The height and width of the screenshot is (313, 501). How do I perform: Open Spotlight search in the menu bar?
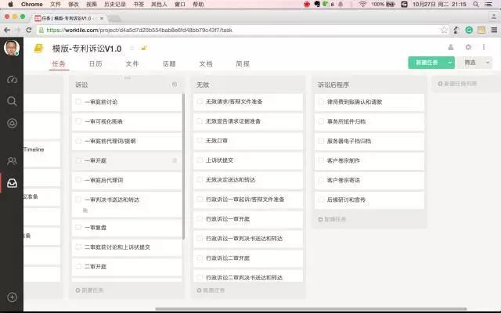point(476,5)
